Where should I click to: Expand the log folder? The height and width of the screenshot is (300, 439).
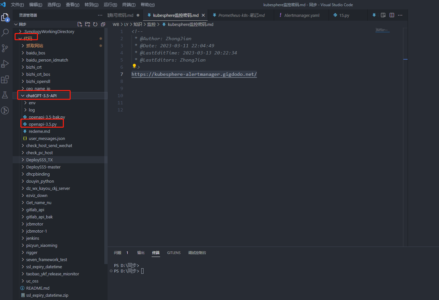(x=25, y=110)
